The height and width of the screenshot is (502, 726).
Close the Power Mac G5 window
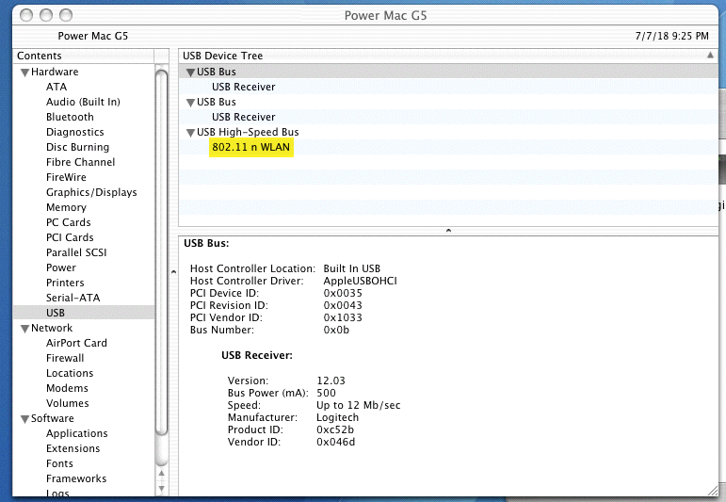coord(26,15)
